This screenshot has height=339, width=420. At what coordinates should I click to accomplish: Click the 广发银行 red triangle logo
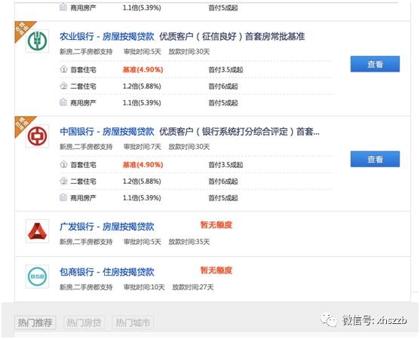37,231
